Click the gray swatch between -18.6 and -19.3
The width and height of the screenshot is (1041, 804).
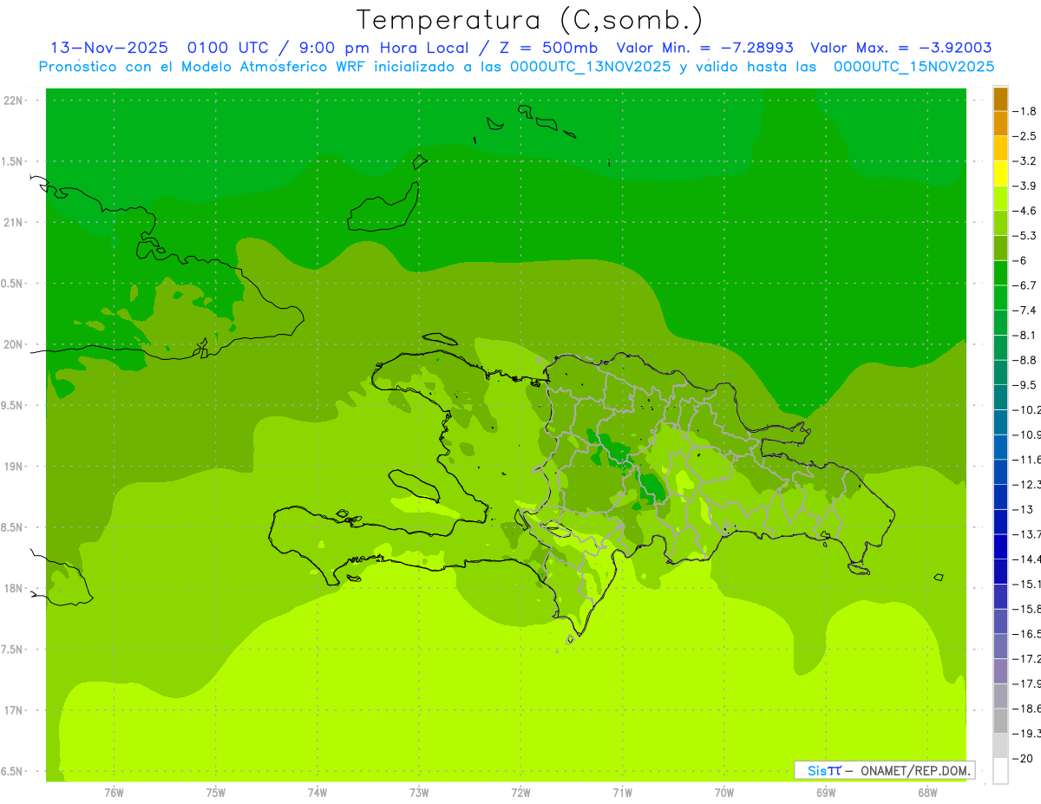tap(1000, 722)
